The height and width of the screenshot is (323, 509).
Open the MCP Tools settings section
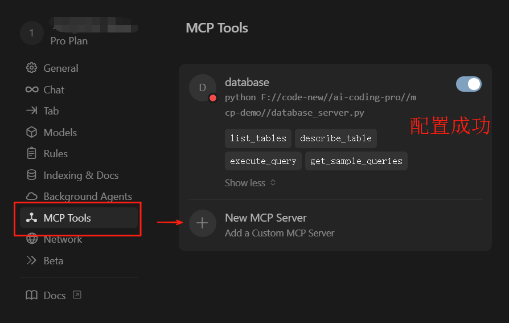coord(67,218)
